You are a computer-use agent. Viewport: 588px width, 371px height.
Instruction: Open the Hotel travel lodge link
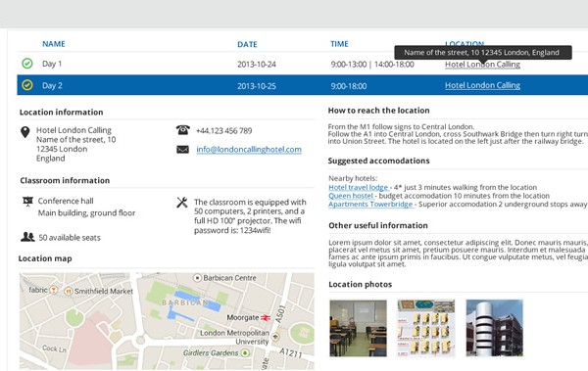click(359, 187)
